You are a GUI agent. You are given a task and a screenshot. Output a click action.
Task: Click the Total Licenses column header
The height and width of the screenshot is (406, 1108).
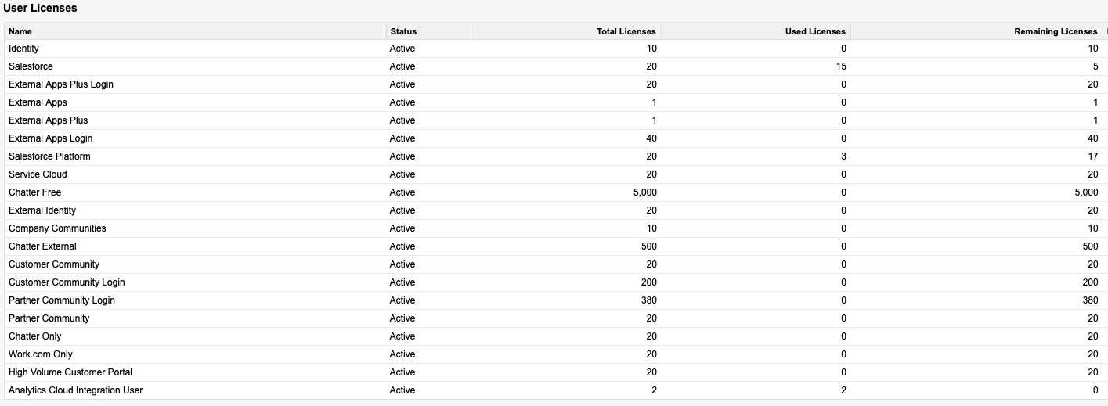(x=626, y=31)
